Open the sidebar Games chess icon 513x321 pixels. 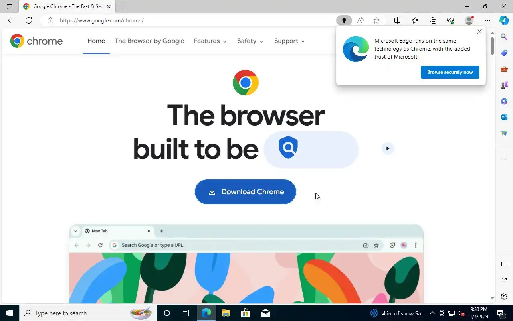click(504, 85)
